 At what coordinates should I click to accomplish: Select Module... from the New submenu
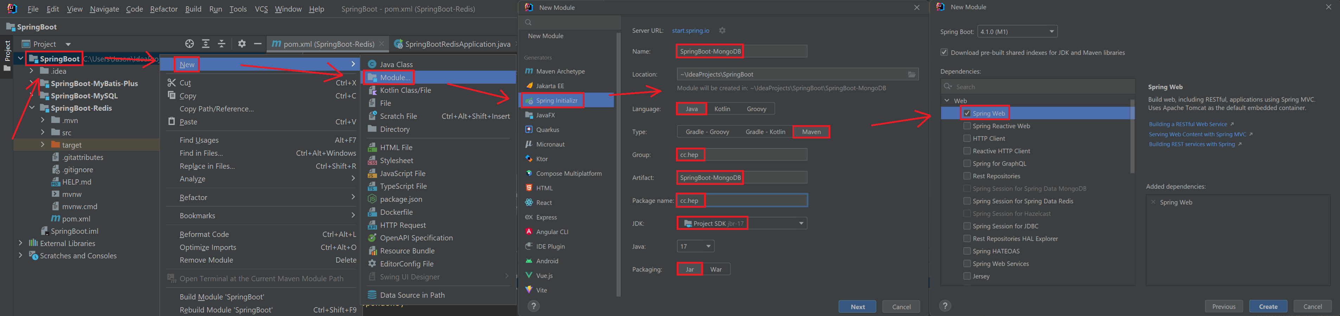click(395, 77)
